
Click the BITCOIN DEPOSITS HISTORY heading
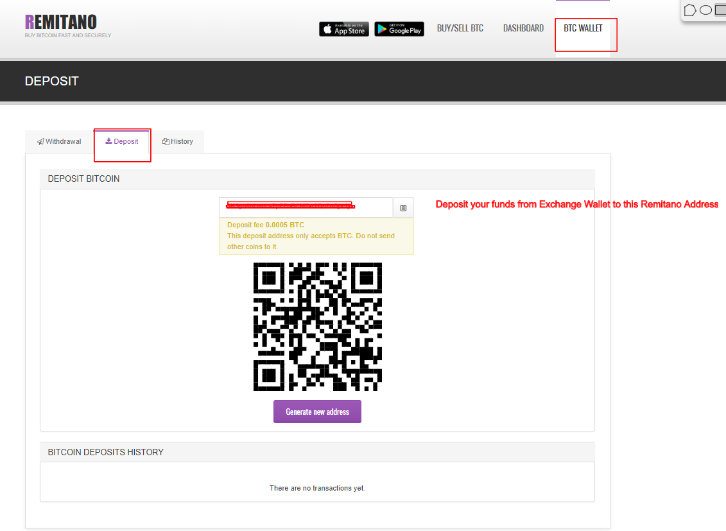pyautogui.click(x=105, y=452)
